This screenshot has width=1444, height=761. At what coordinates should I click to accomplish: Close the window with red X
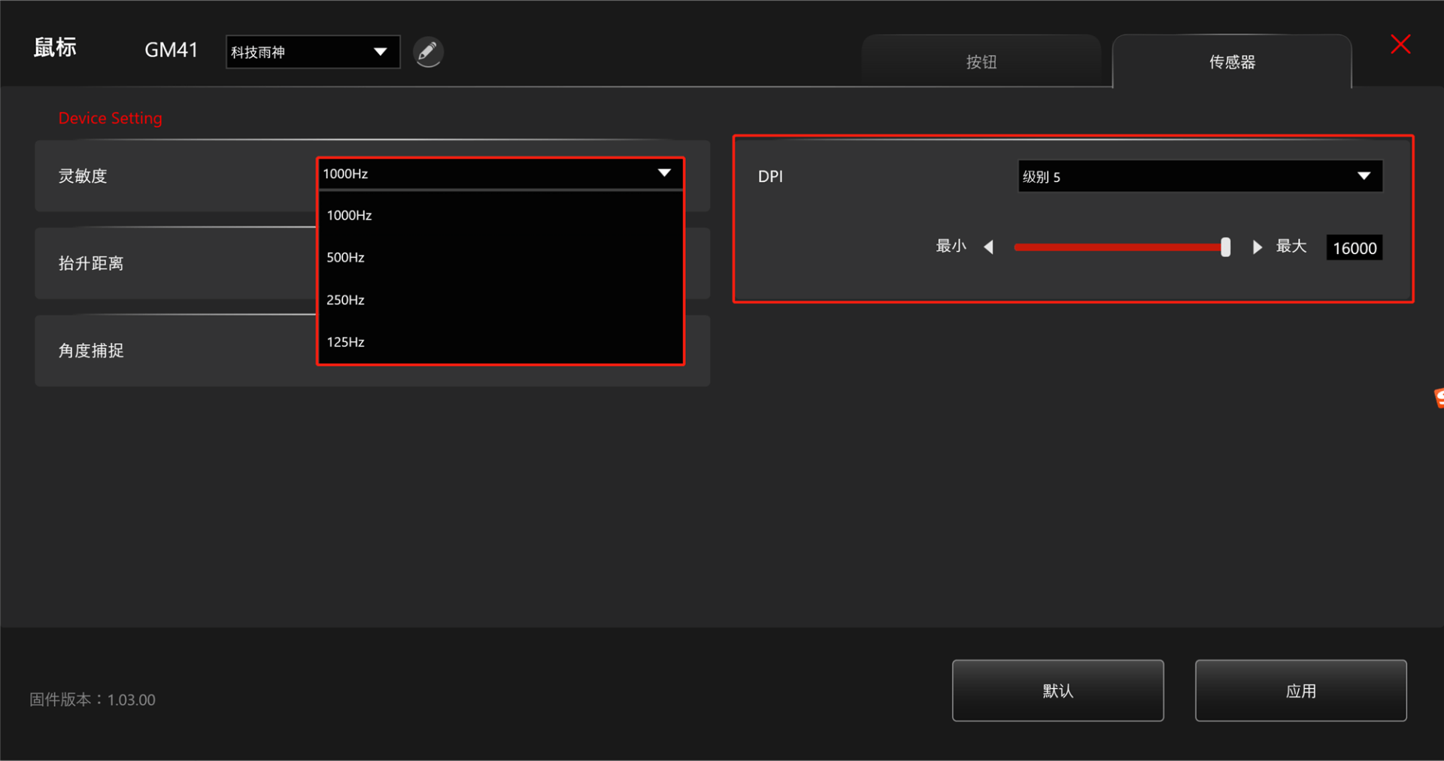pyautogui.click(x=1400, y=44)
